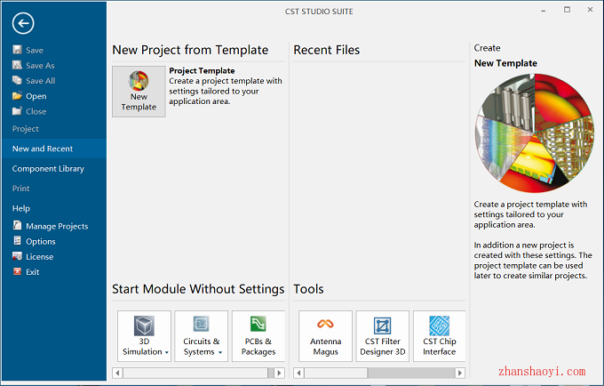Launch Antenna Magus via its orange icon

325,324
